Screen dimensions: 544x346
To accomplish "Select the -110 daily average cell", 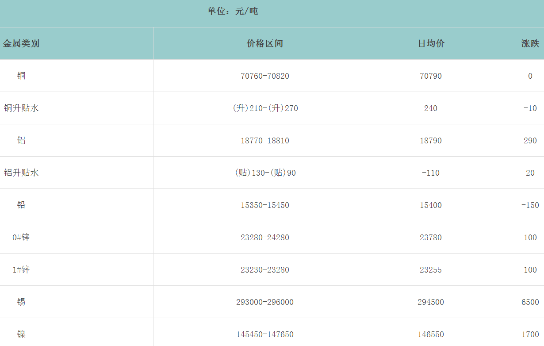I will 431,173.
